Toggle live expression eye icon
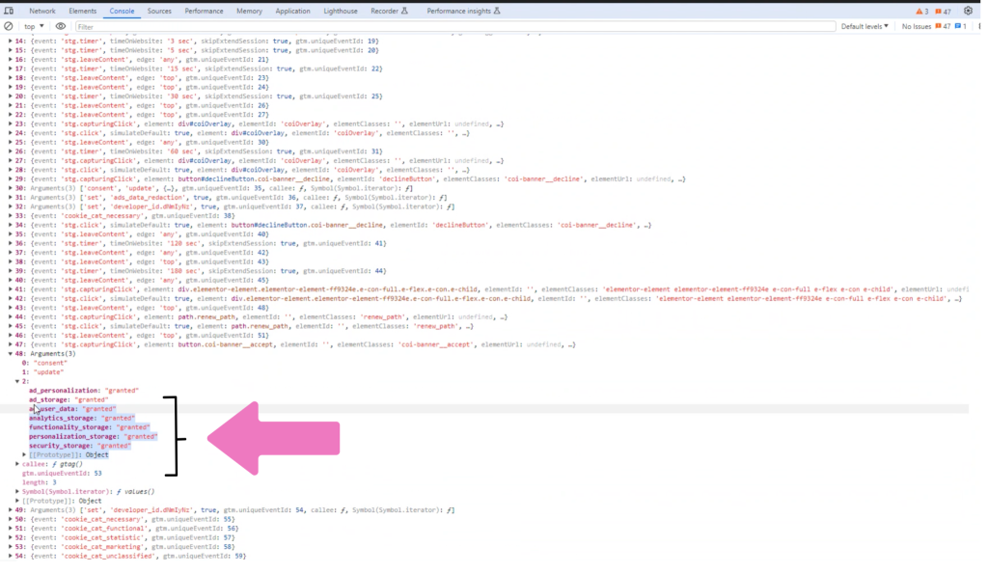This screenshot has width=988, height=574. click(x=61, y=26)
